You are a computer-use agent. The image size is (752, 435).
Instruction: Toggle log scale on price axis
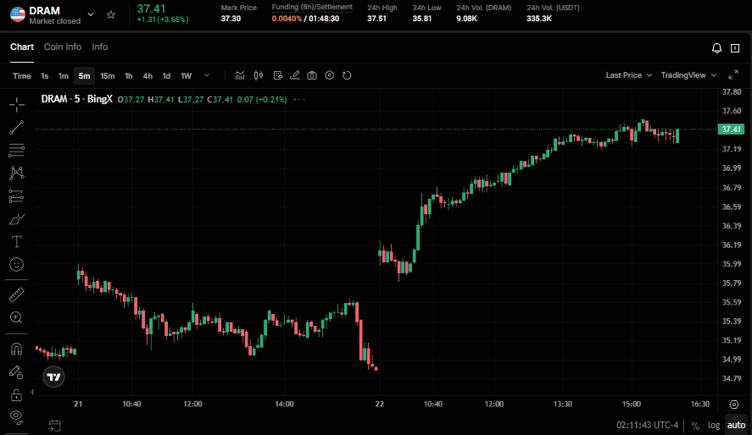(713, 426)
